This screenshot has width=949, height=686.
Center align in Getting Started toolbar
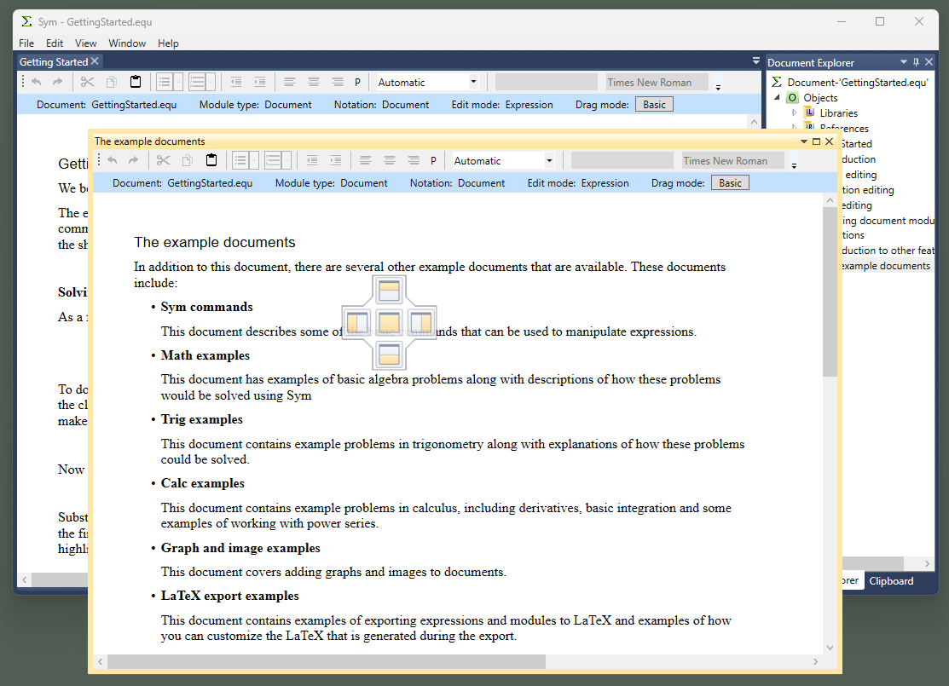(314, 82)
